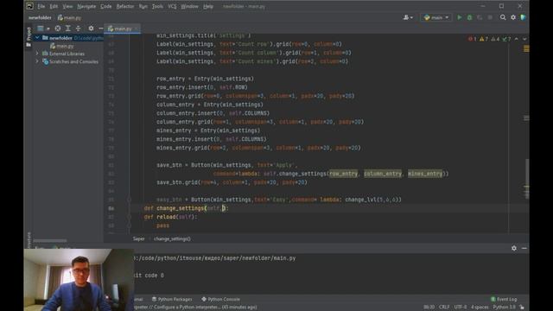Click UTF-8 encoding in status bar

coord(461,308)
